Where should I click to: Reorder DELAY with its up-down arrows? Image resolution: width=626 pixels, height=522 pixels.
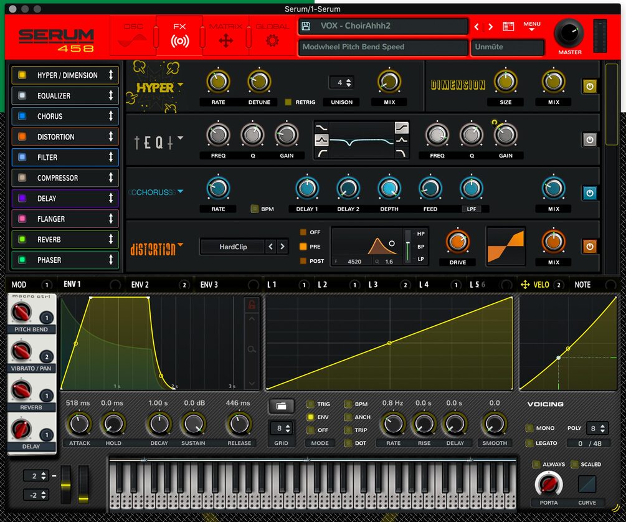[x=111, y=198]
